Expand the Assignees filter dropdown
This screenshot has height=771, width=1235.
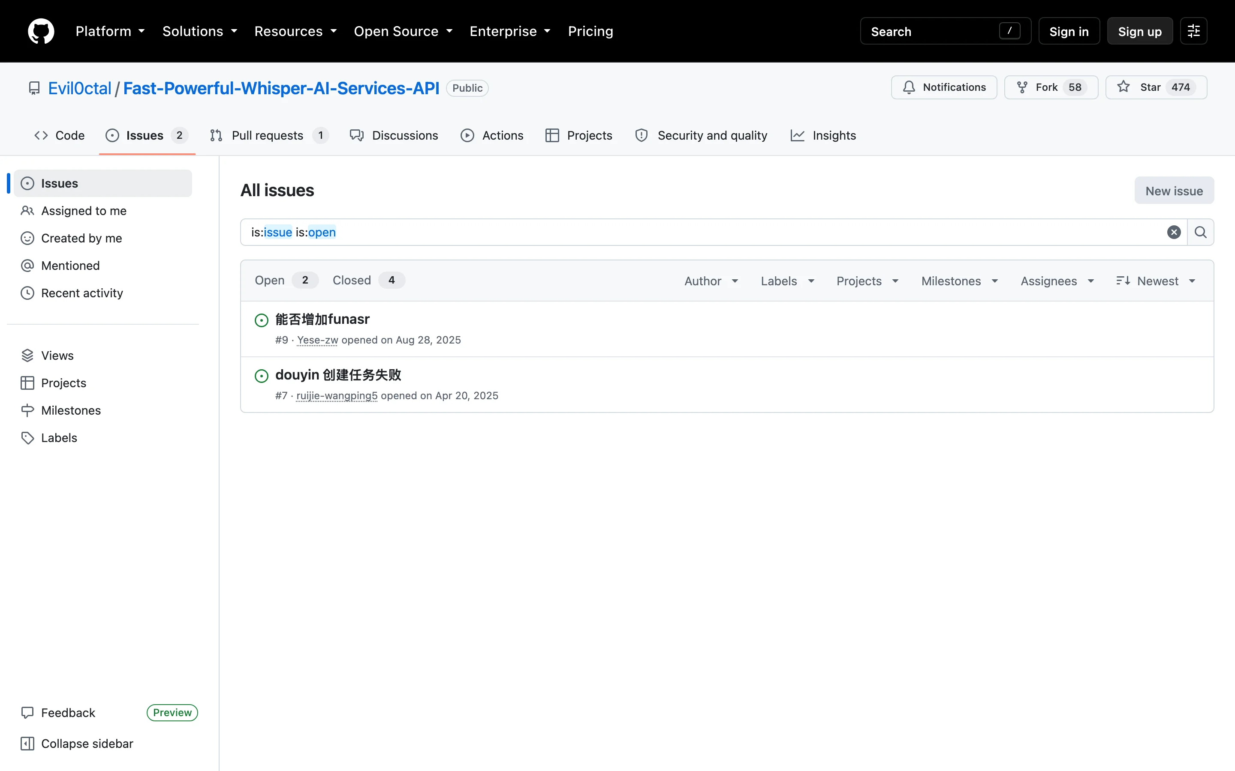(x=1057, y=281)
